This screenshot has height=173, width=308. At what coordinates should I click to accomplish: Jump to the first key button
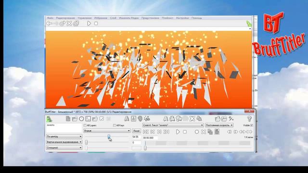point(146,132)
